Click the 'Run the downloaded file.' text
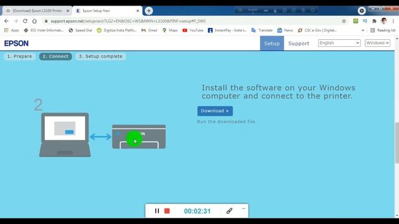Screen dimensions: 399x224 click(x=226, y=122)
